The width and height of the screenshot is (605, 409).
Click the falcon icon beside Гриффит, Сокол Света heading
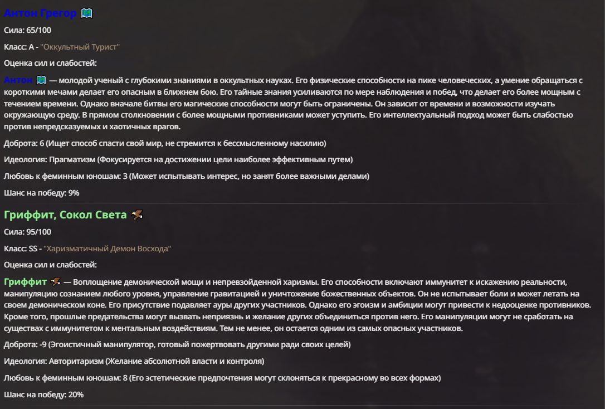click(137, 215)
